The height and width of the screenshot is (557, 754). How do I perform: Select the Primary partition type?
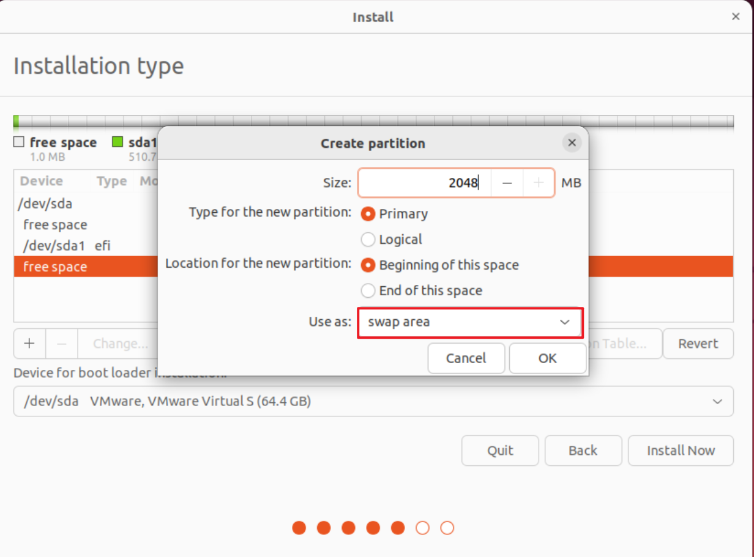click(368, 214)
